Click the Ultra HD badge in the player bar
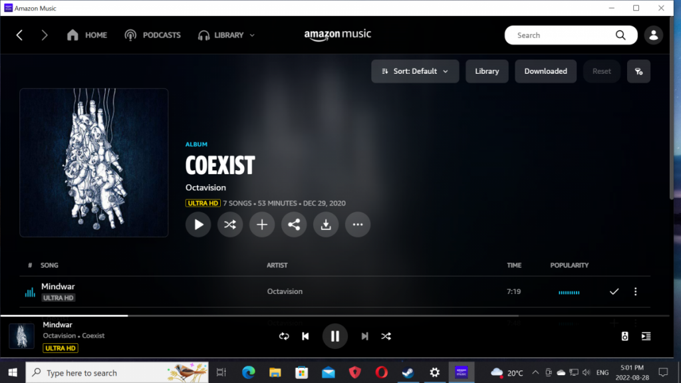Screen dimensions: 681x383 (61, 348)
